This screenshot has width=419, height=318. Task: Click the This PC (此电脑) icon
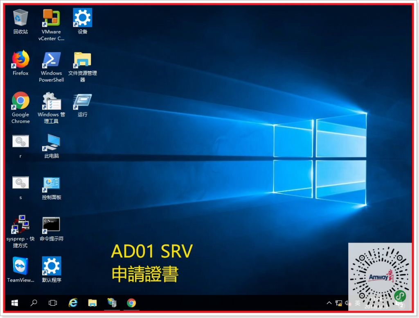click(x=52, y=143)
